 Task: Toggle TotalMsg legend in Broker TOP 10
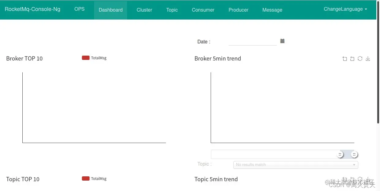(x=94, y=58)
